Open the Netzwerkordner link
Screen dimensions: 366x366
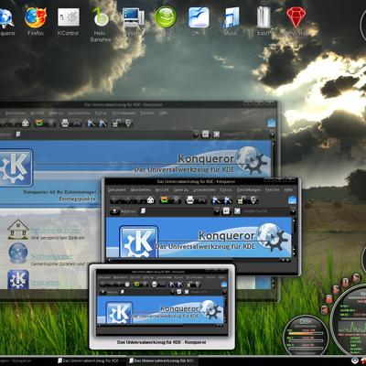(51, 257)
